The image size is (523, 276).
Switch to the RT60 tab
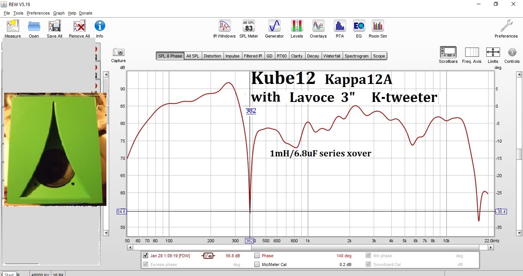[x=282, y=56]
